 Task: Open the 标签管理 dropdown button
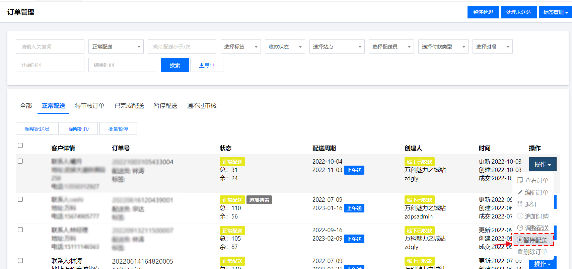pos(555,12)
